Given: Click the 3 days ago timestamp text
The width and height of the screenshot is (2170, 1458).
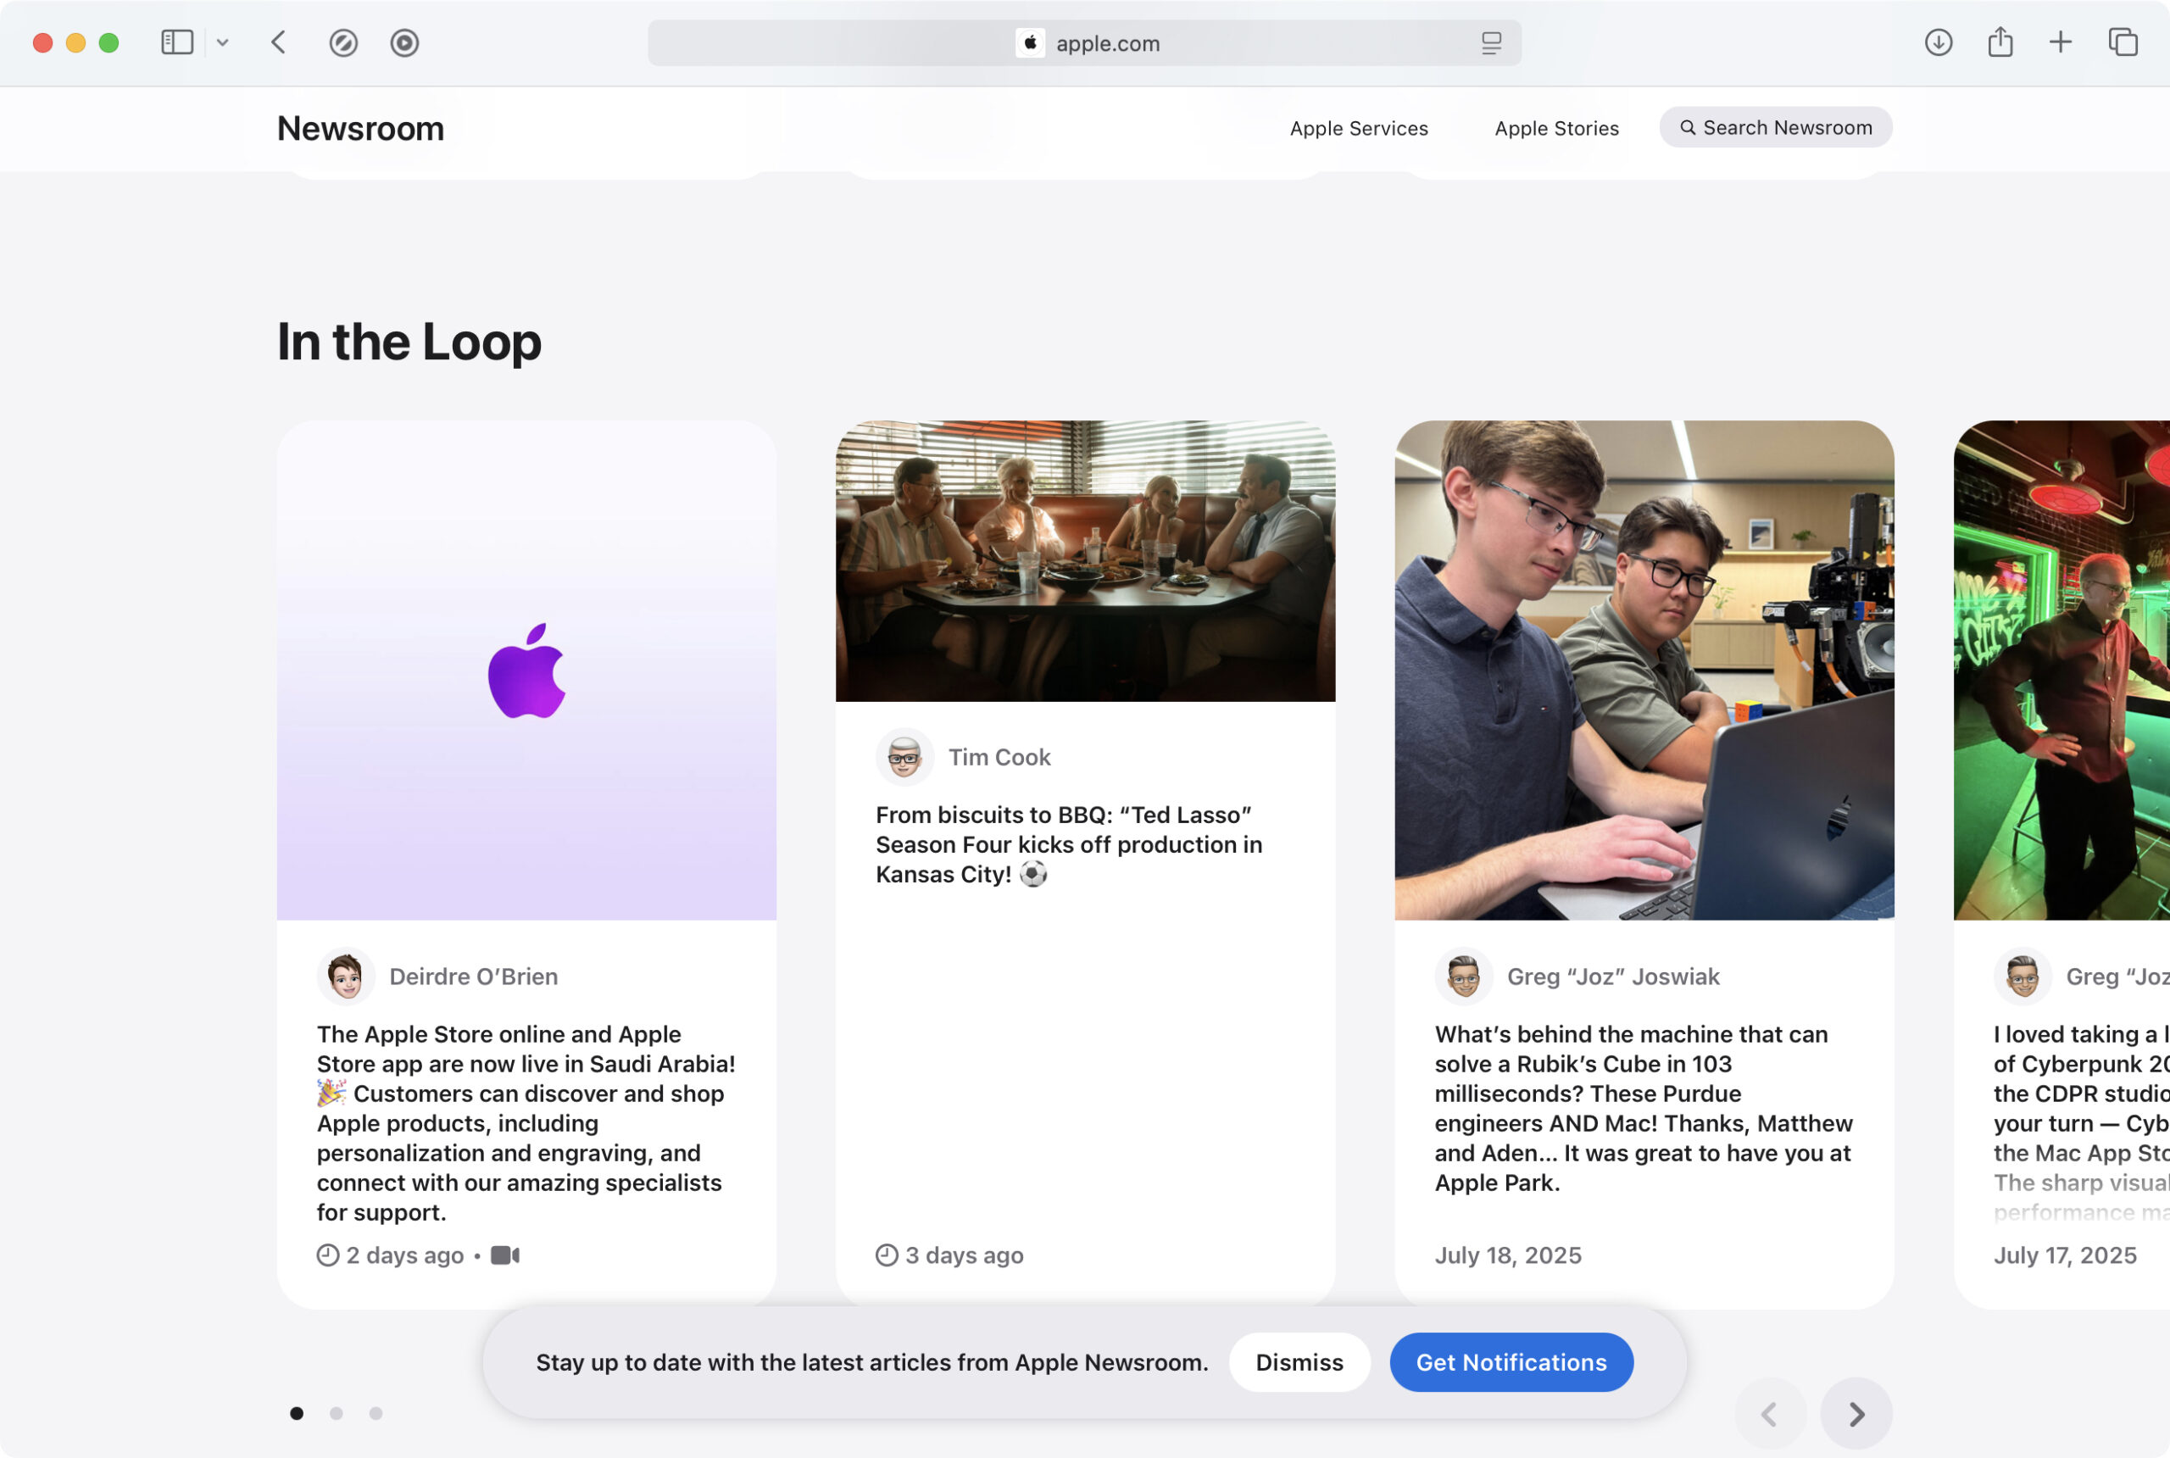Looking at the screenshot, I should [964, 1255].
